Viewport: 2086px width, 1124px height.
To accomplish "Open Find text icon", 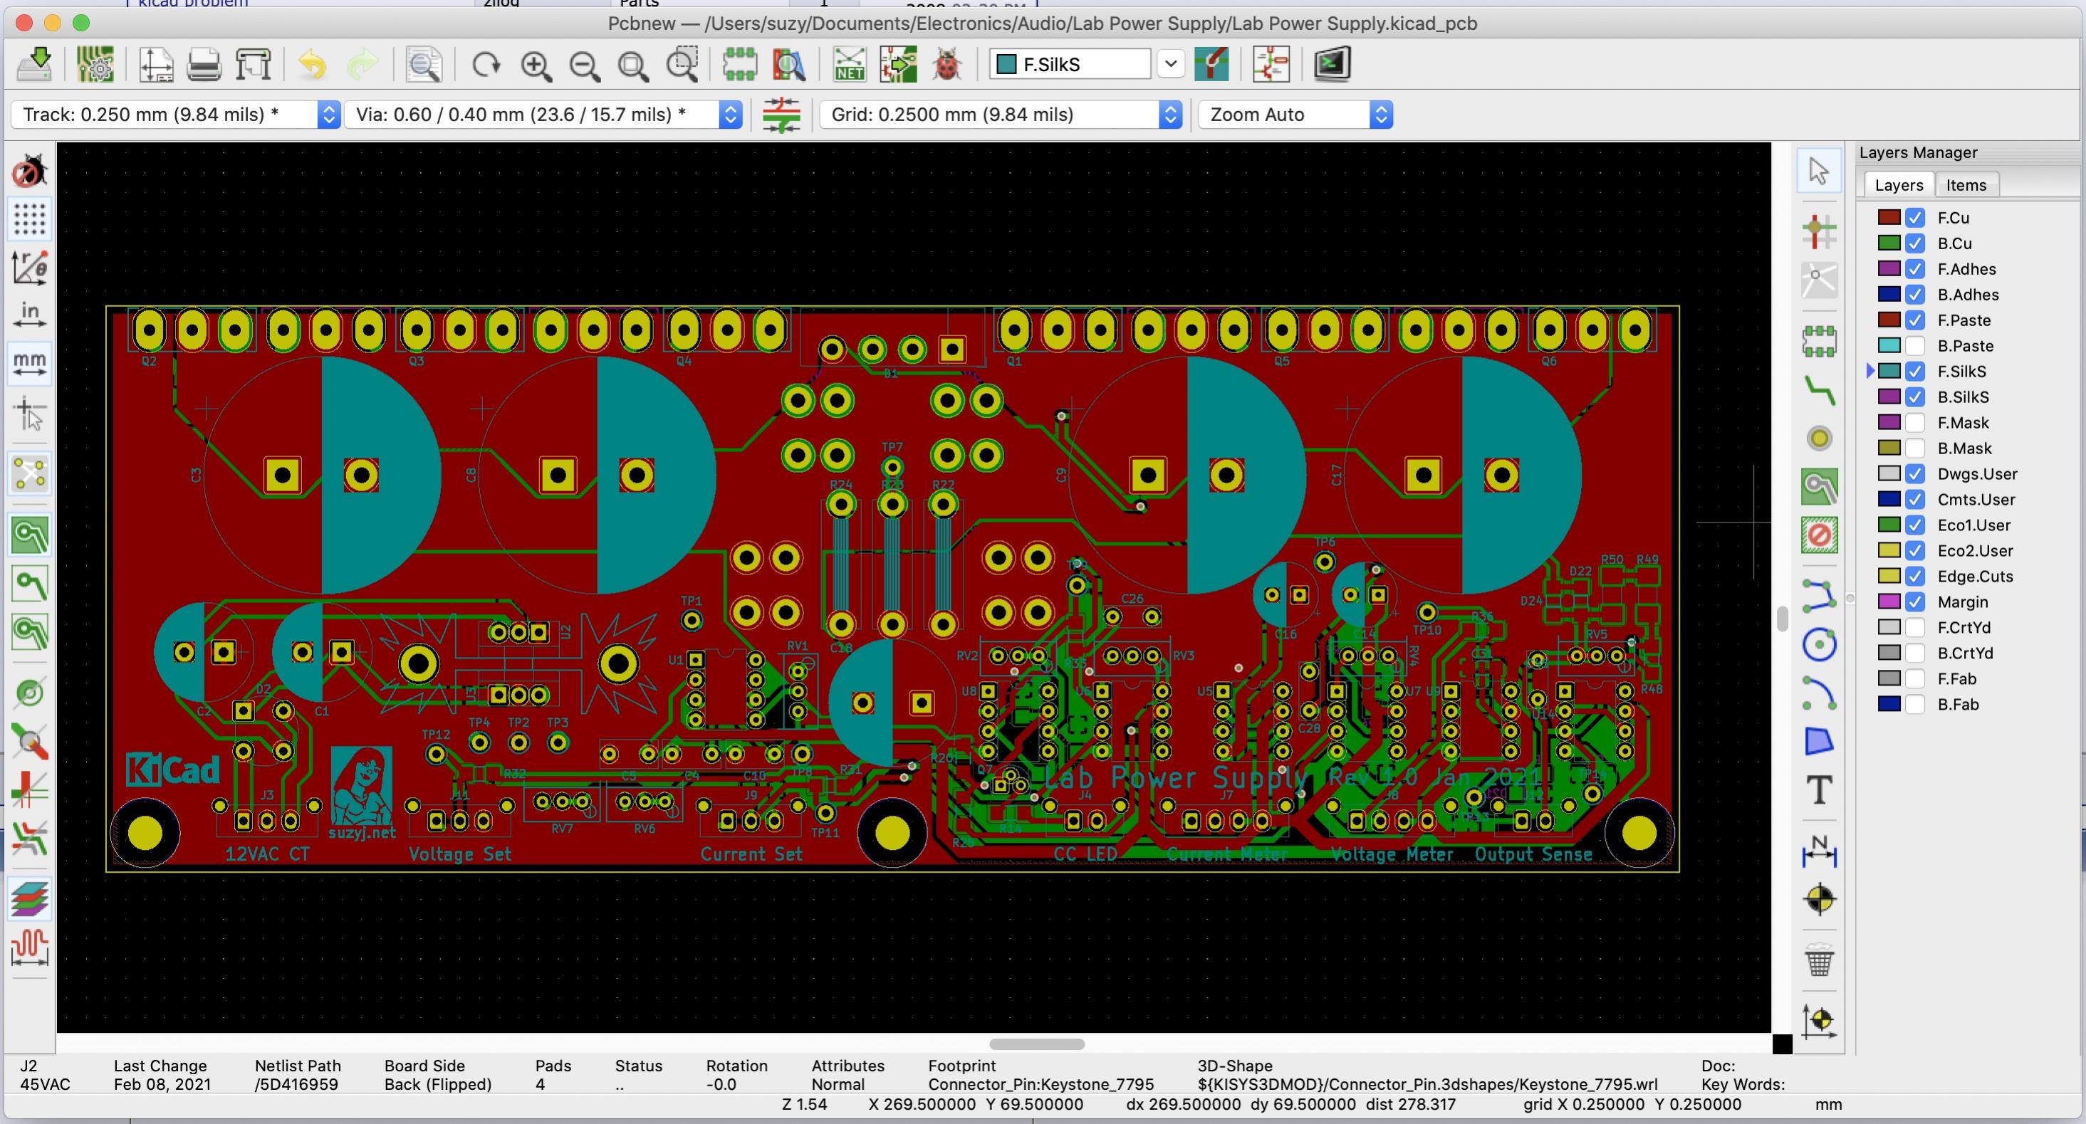I will click(424, 64).
